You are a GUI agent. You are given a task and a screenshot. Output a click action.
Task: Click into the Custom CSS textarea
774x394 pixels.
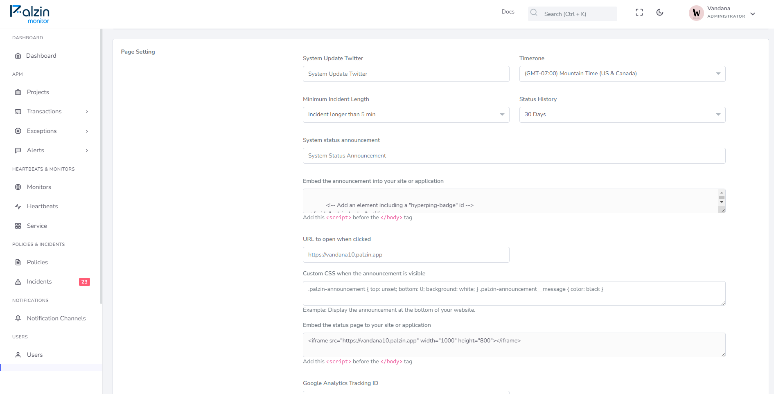point(514,293)
